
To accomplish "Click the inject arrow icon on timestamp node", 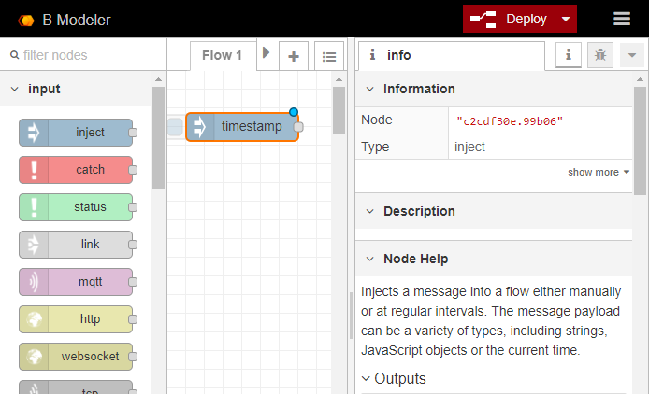I will [x=199, y=127].
